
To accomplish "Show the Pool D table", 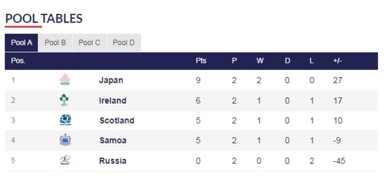I will [x=124, y=43].
